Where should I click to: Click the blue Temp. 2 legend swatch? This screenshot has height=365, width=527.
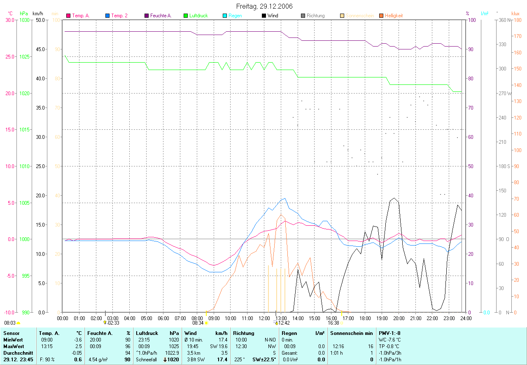click(107, 16)
